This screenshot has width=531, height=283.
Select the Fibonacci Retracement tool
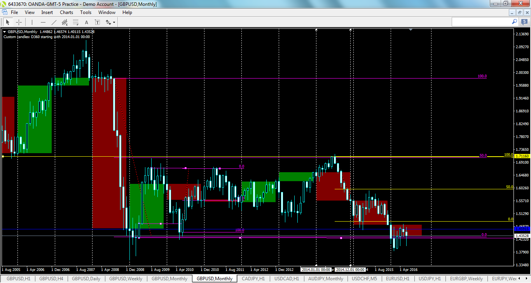(x=76, y=22)
